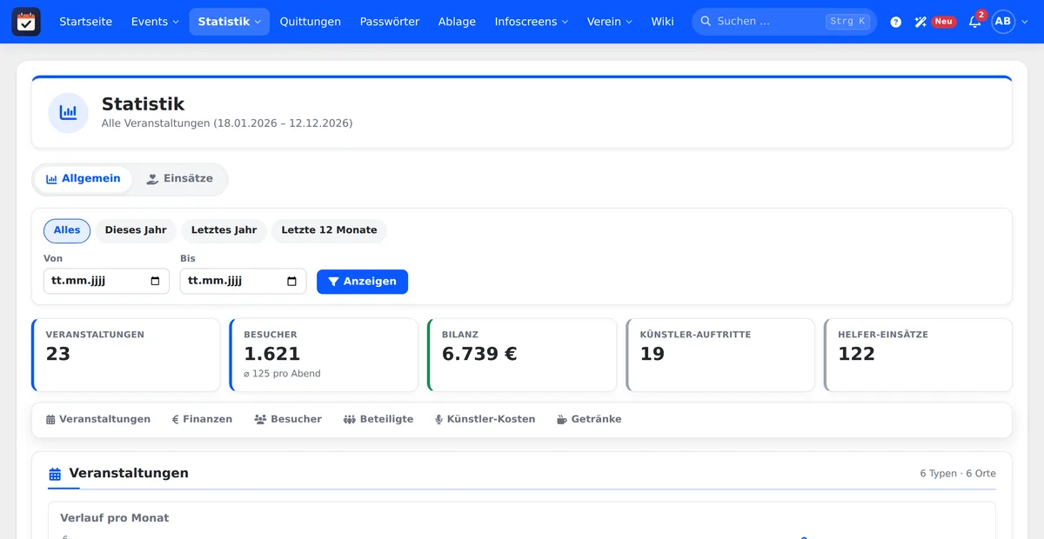Screen dimensions: 1044x539
Task: Expand the Events menu
Action: (x=155, y=22)
